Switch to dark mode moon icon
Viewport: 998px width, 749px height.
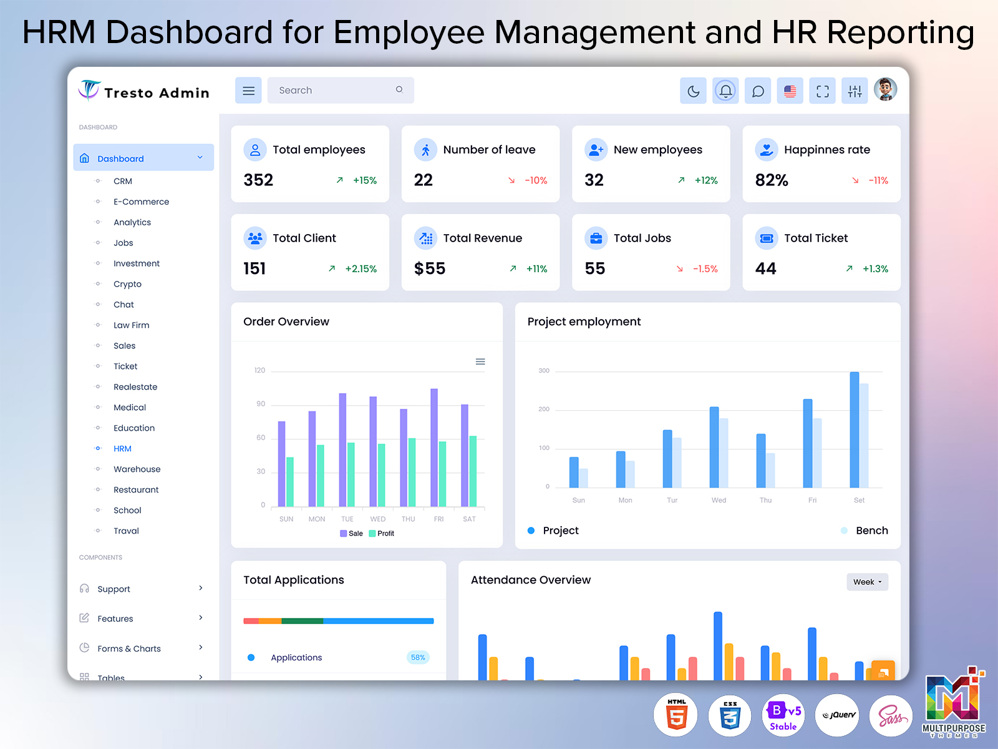[693, 91]
